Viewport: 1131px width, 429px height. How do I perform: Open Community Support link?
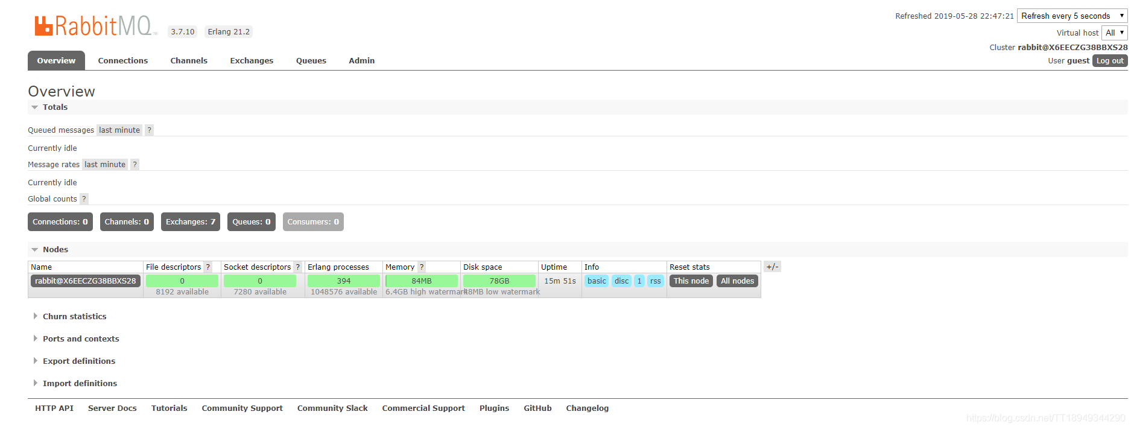242,408
